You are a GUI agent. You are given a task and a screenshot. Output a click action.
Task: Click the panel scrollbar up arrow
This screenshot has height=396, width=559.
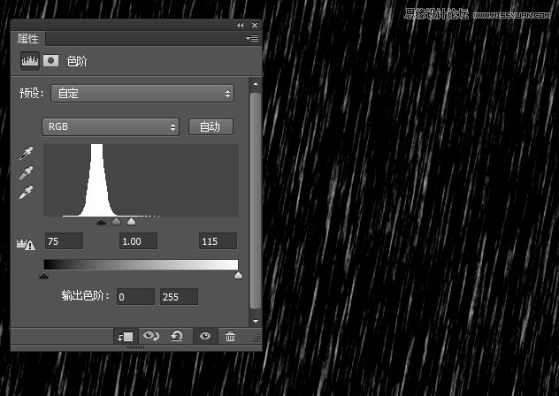(256, 84)
